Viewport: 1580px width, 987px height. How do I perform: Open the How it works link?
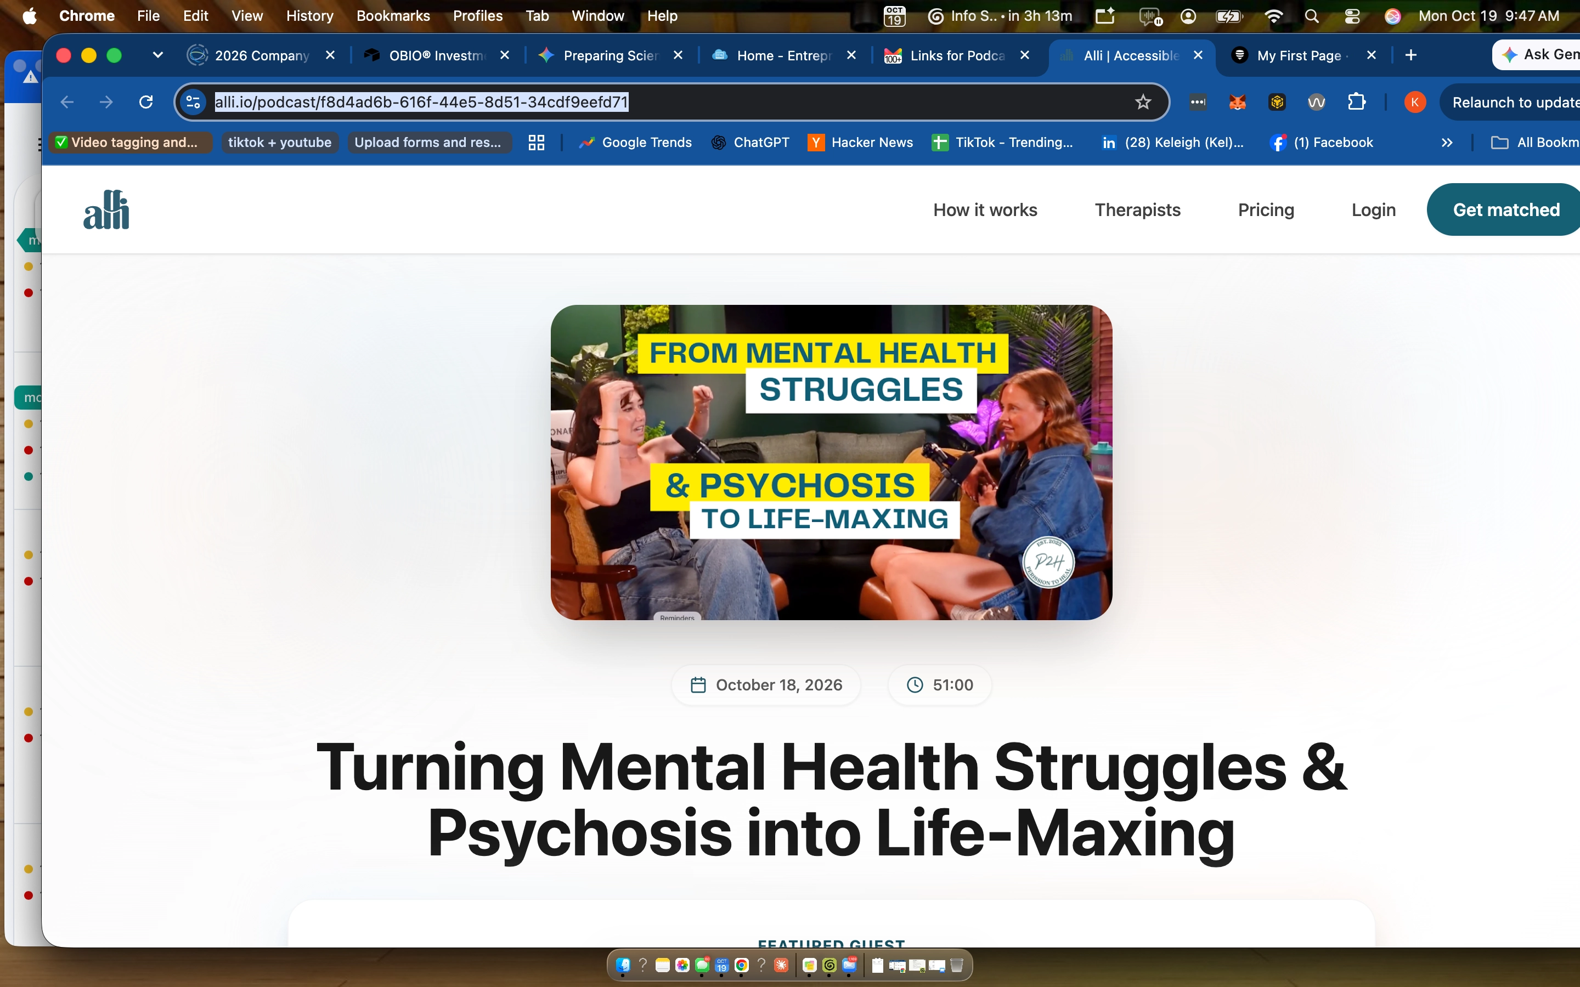[x=985, y=209]
